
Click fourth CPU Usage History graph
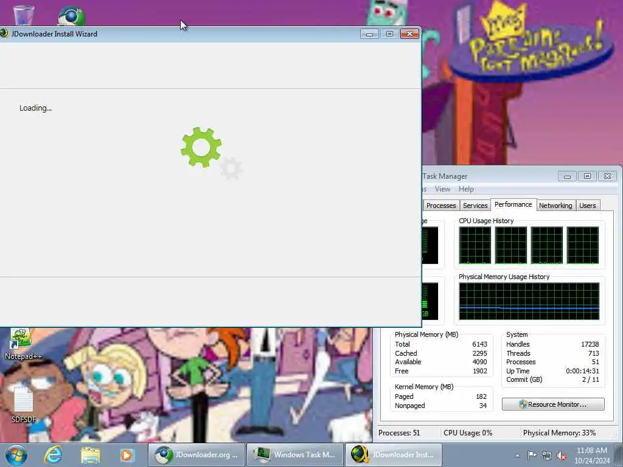pos(583,245)
